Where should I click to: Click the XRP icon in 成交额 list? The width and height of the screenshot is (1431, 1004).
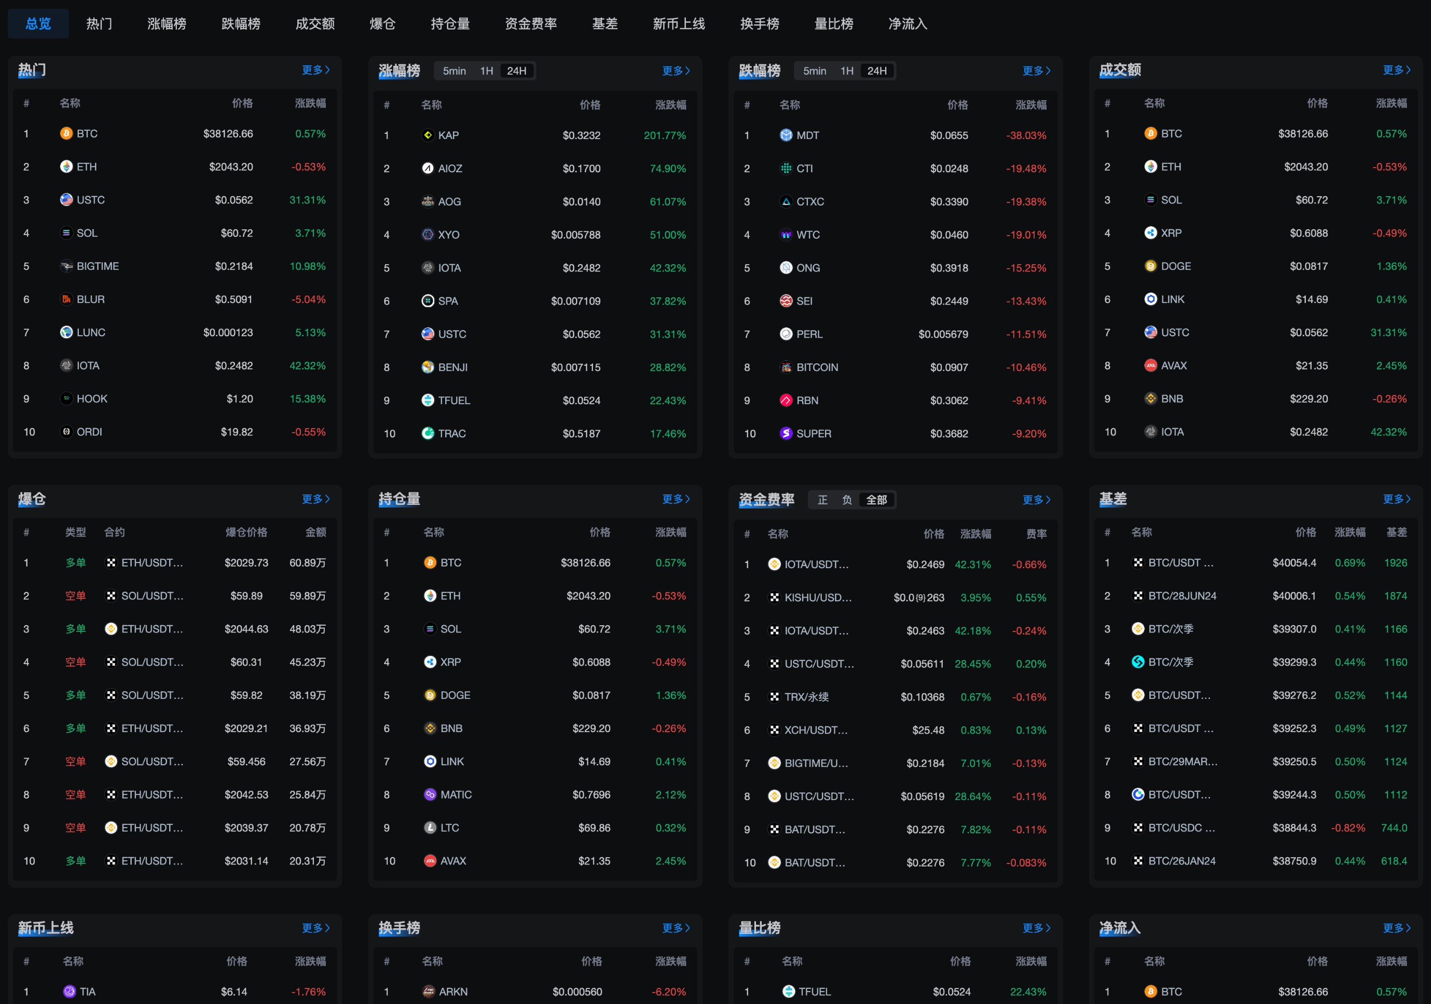1150,233
